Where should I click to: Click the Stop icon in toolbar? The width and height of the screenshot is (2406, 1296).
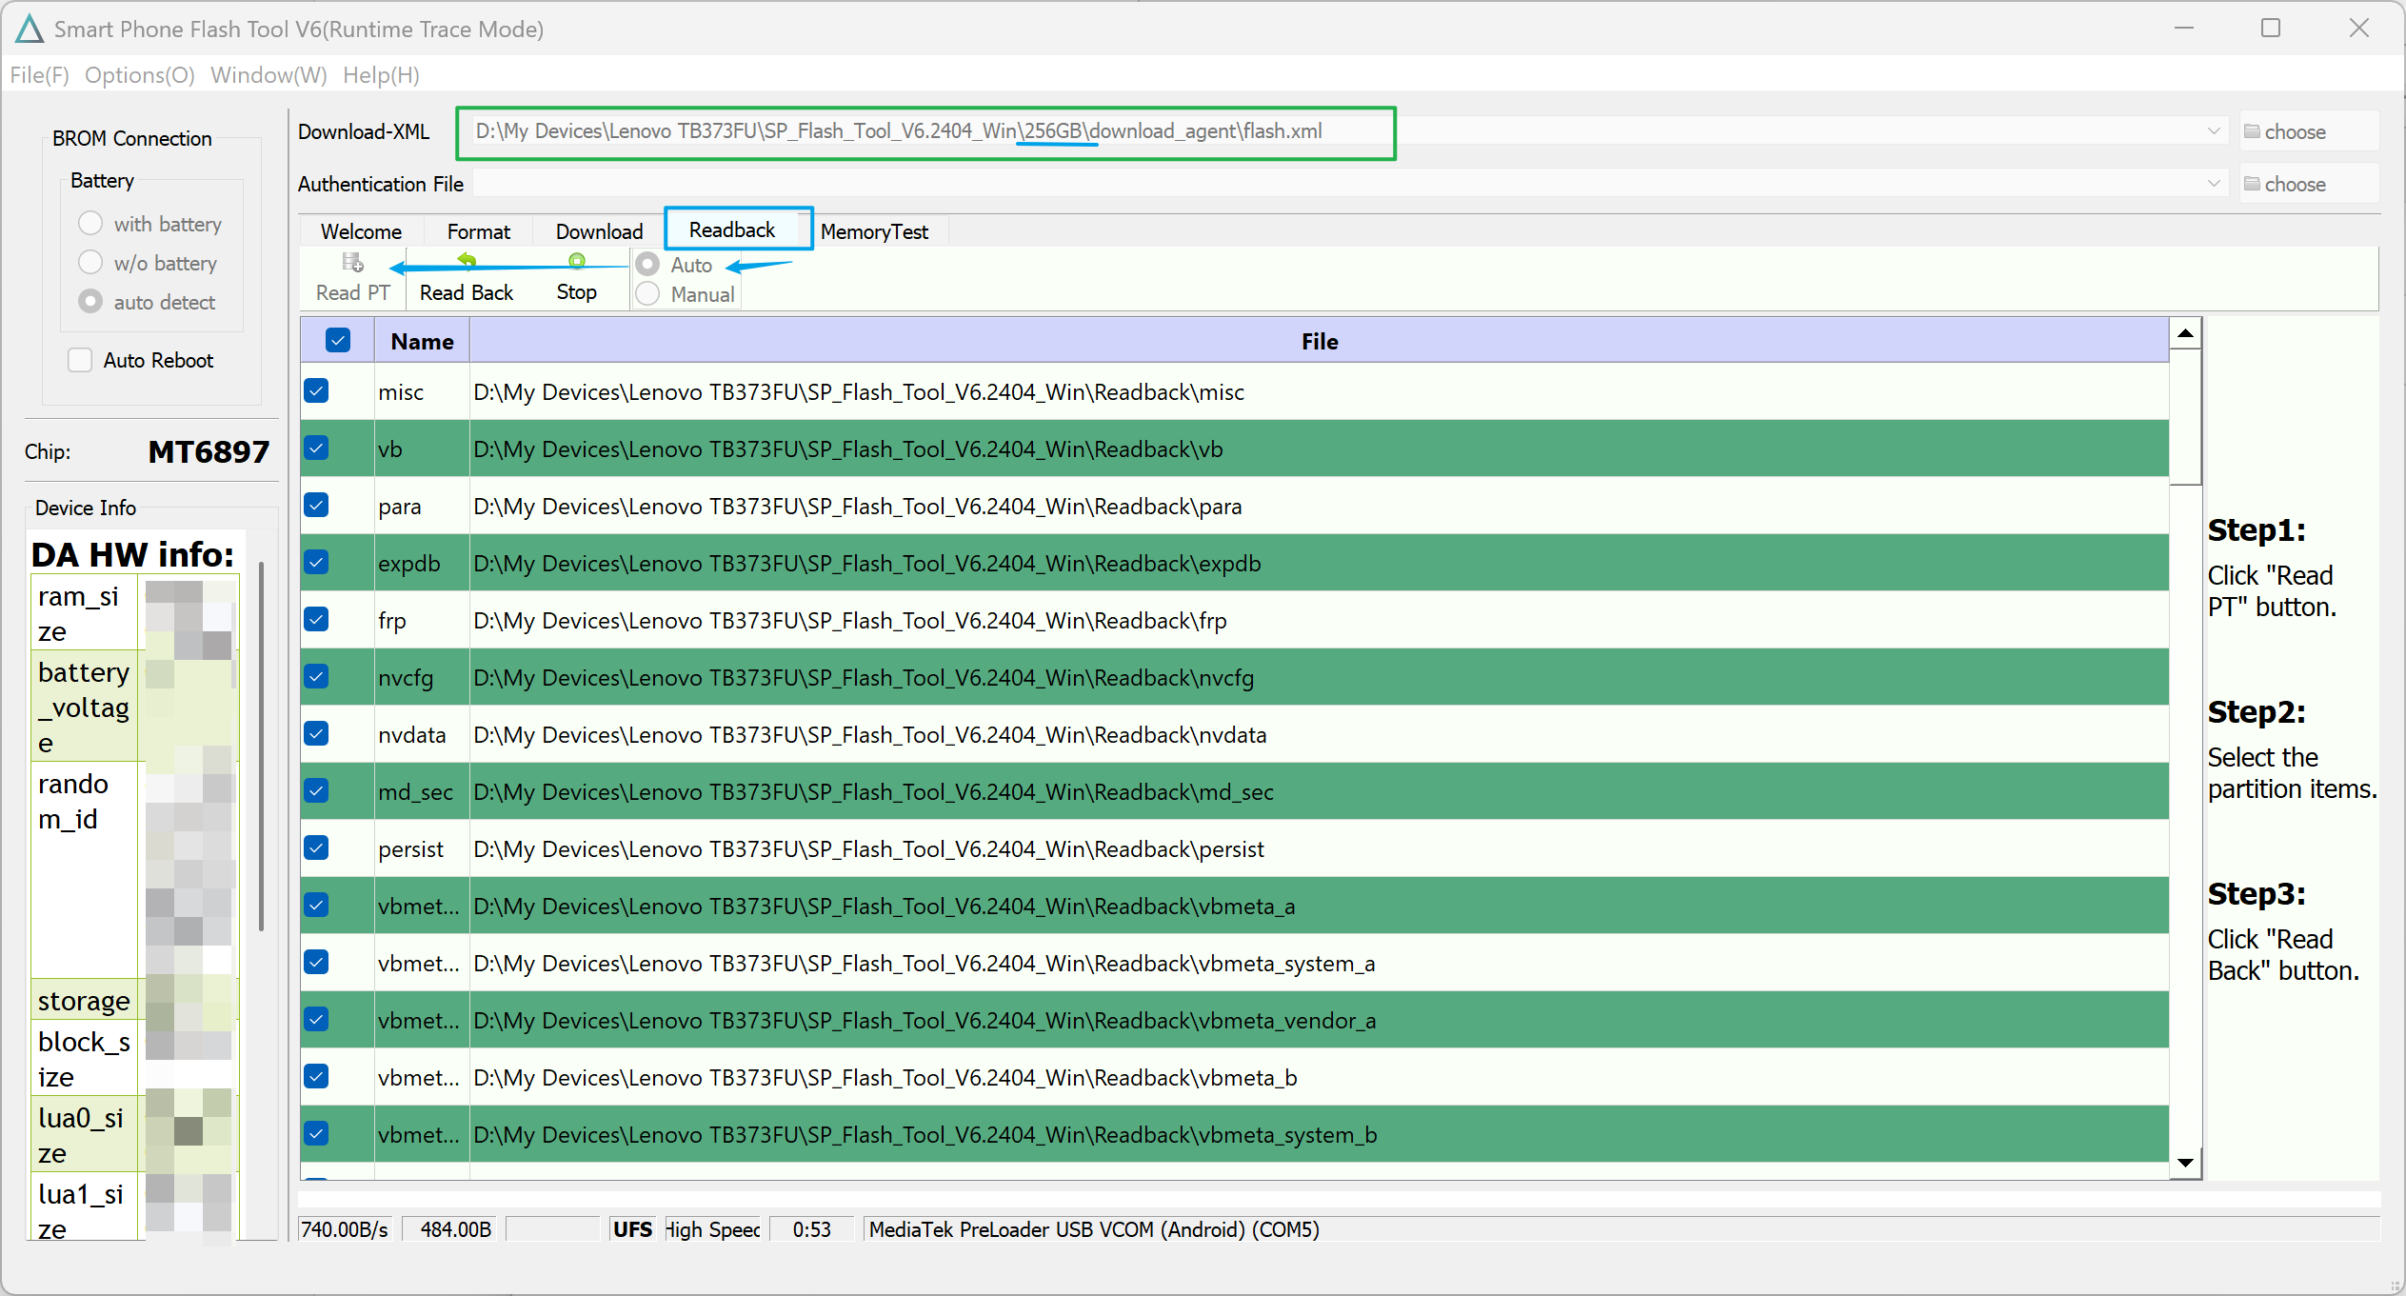[576, 262]
